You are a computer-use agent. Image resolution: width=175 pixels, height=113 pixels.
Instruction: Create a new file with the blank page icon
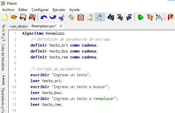pyautogui.click(x=4, y=17)
